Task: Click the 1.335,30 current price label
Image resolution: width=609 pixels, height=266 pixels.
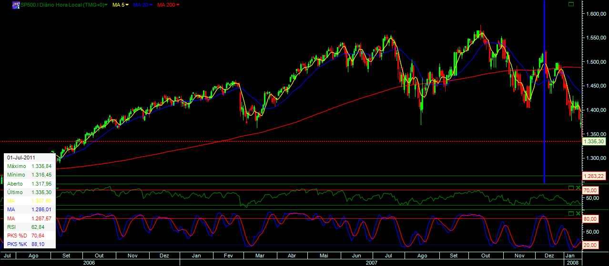Action: tap(594, 141)
